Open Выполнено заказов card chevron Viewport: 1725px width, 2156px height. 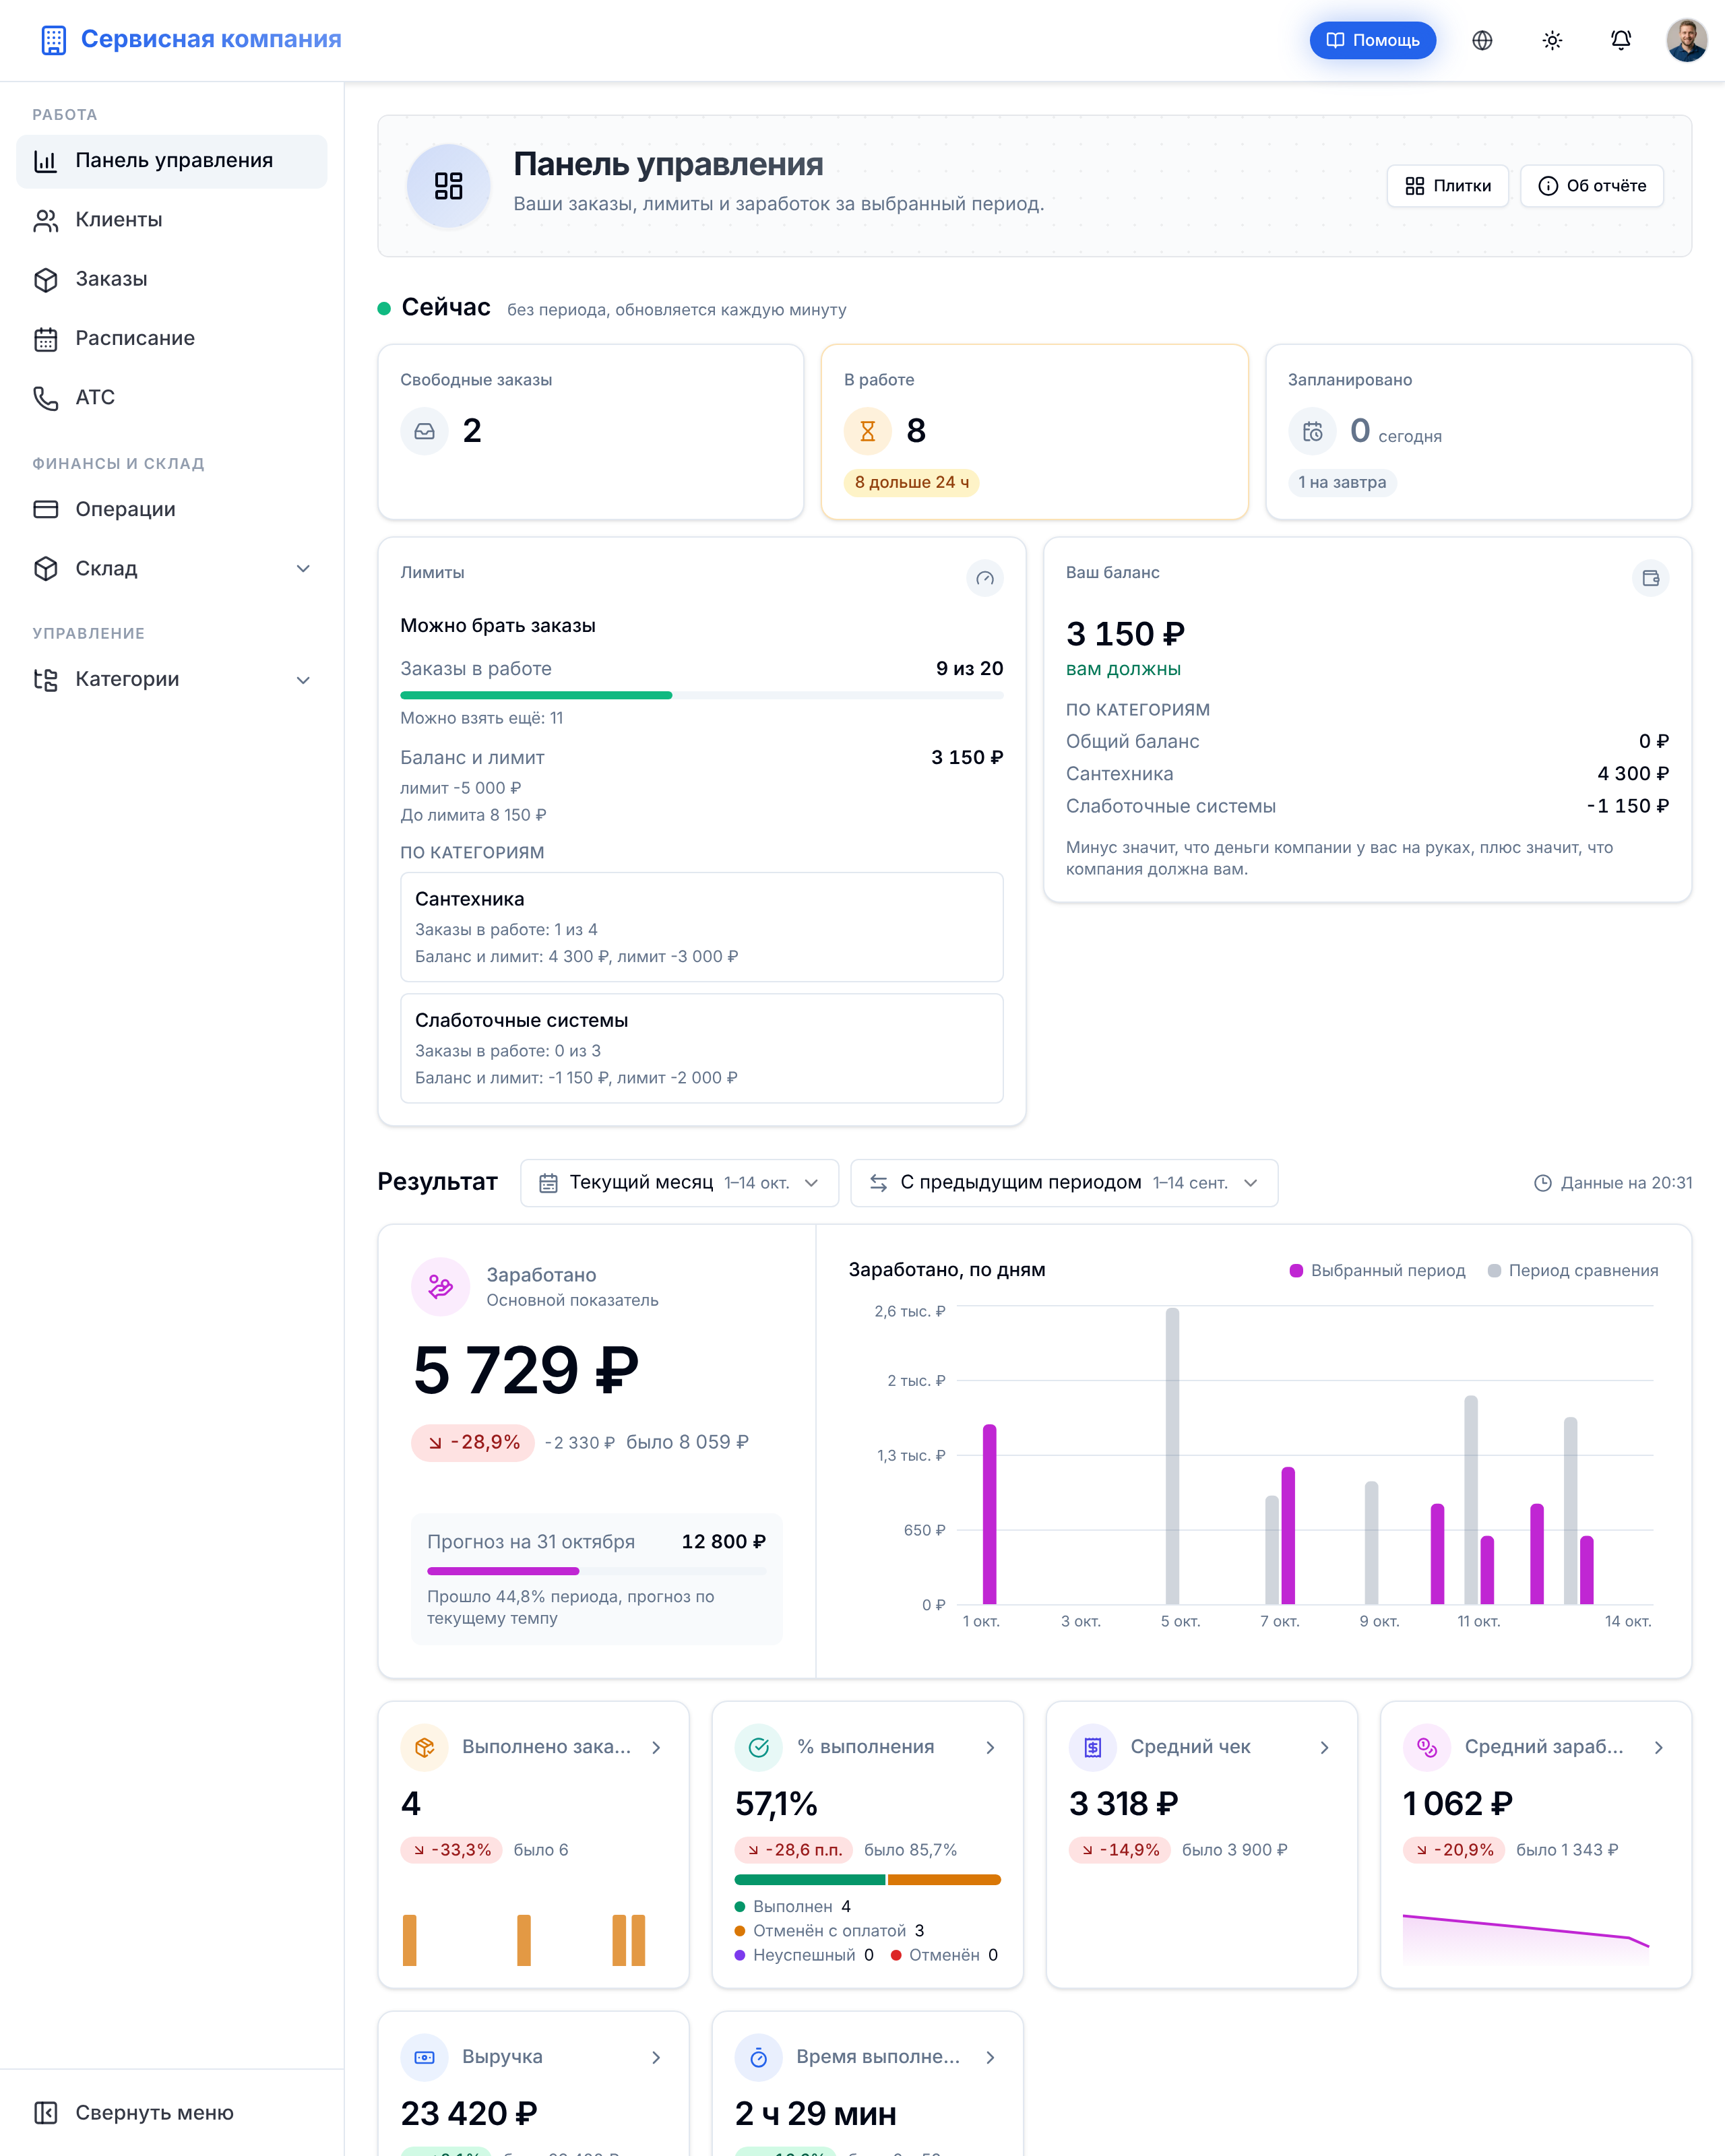(656, 1747)
